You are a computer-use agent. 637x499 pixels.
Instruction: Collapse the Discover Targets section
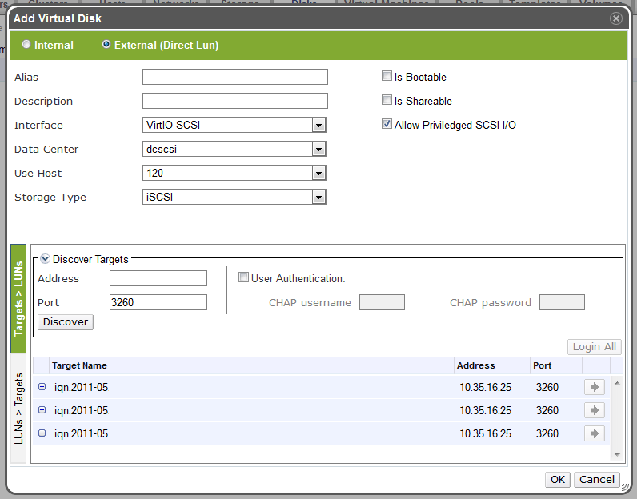point(45,259)
